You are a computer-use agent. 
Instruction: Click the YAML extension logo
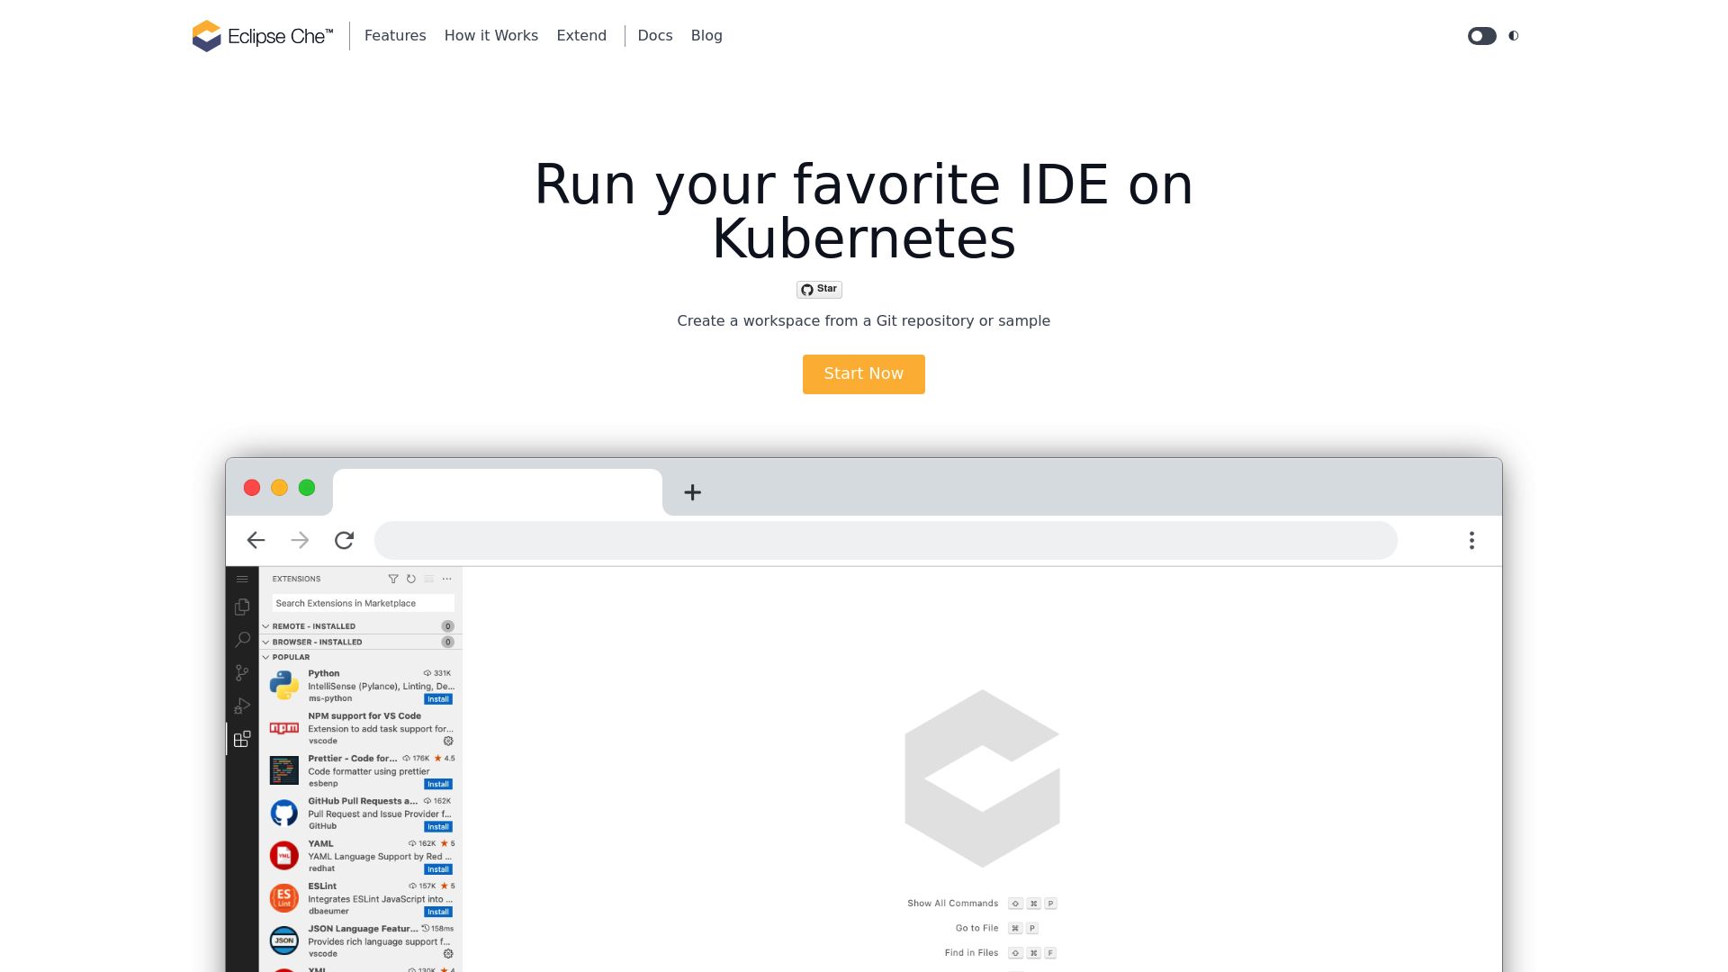[x=284, y=855]
